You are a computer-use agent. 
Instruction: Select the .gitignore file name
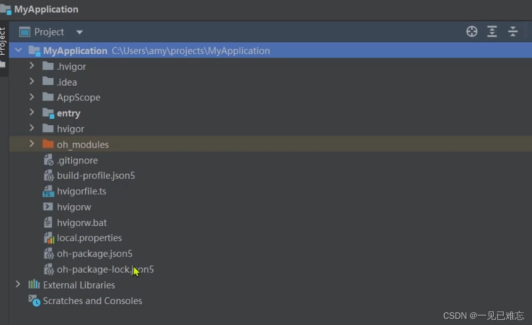point(77,160)
